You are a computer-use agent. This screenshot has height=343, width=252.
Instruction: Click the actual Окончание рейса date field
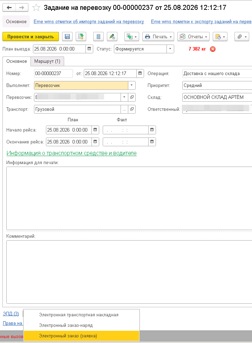(126, 142)
